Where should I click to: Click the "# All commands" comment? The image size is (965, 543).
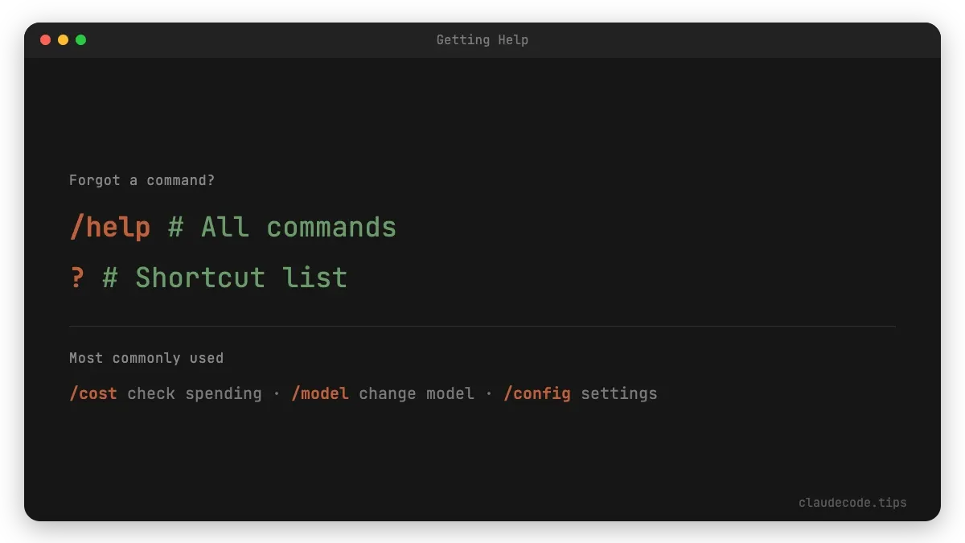click(282, 228)
